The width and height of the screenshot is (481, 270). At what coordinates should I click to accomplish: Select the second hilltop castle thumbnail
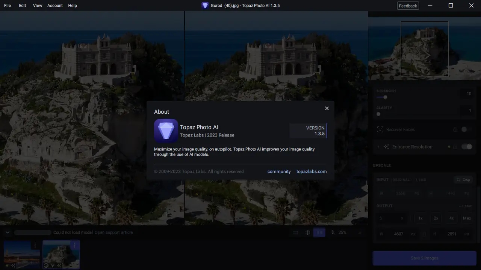(x=61, y=254)
